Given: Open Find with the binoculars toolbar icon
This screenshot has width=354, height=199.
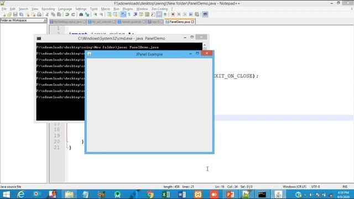Looking at the screenshot, I should pyautogui.click(x=81, y=14).
